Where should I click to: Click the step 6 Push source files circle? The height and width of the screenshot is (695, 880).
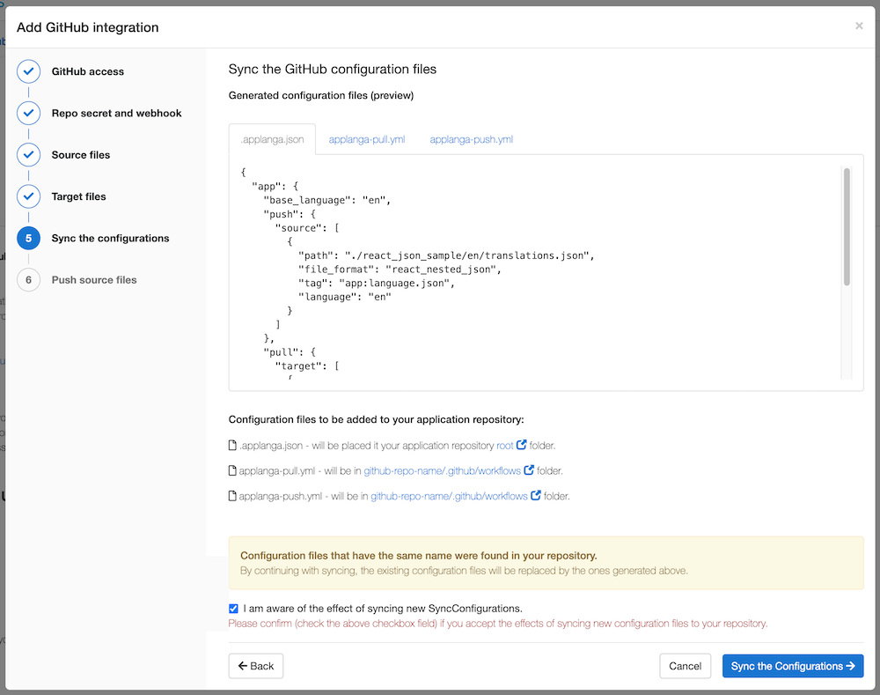28,280
